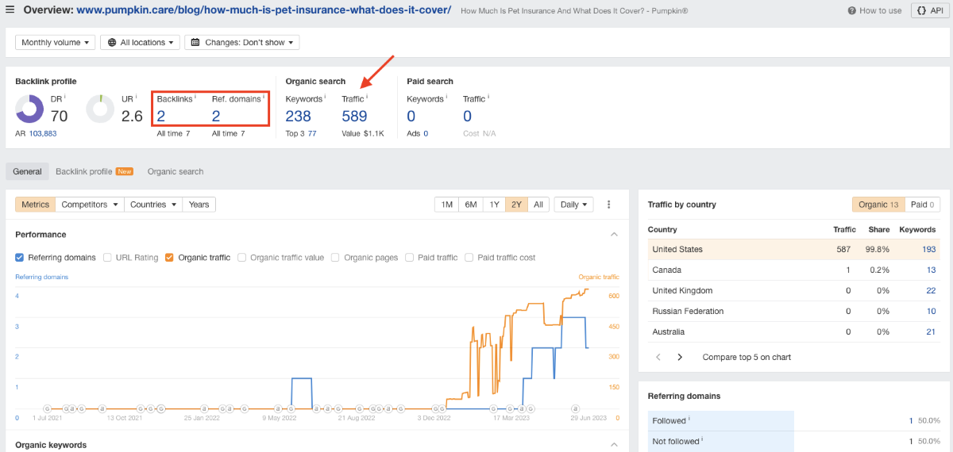Click Top 3 value 77
This screenshot has width=953, height=452.
(x=312, y=133)
